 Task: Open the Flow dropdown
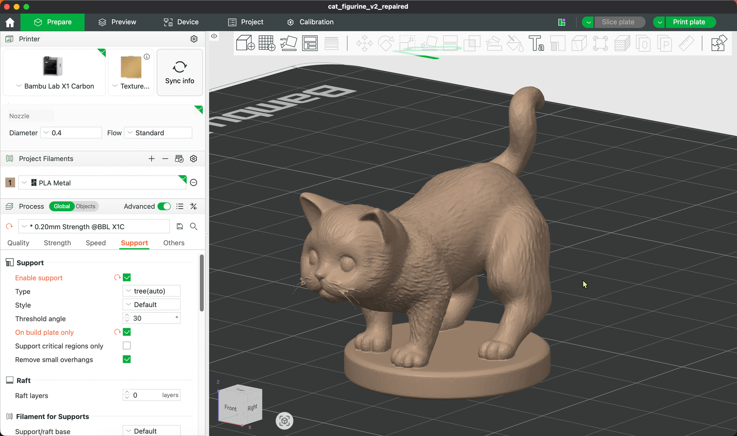coord(158,132)
